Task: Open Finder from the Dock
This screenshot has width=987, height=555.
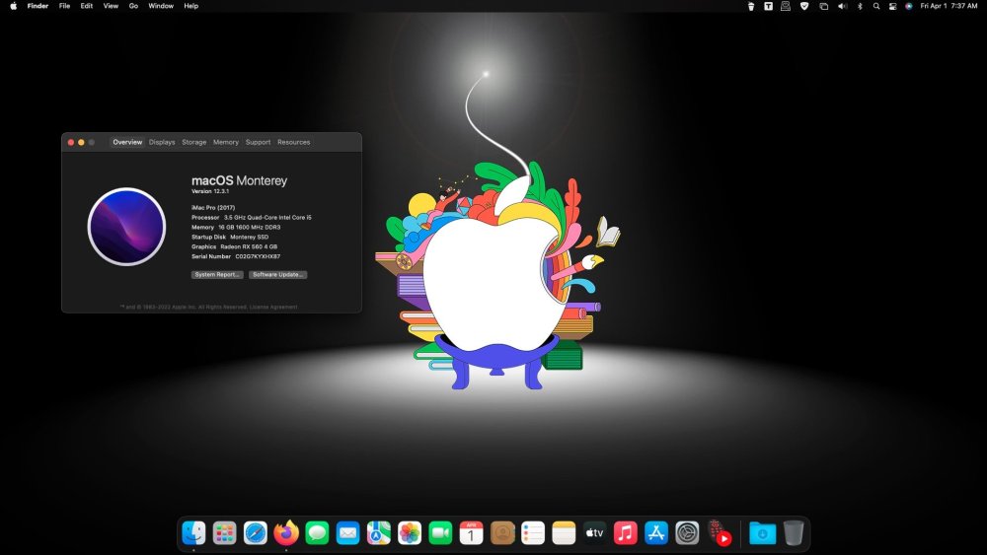Action: (193, 533)
